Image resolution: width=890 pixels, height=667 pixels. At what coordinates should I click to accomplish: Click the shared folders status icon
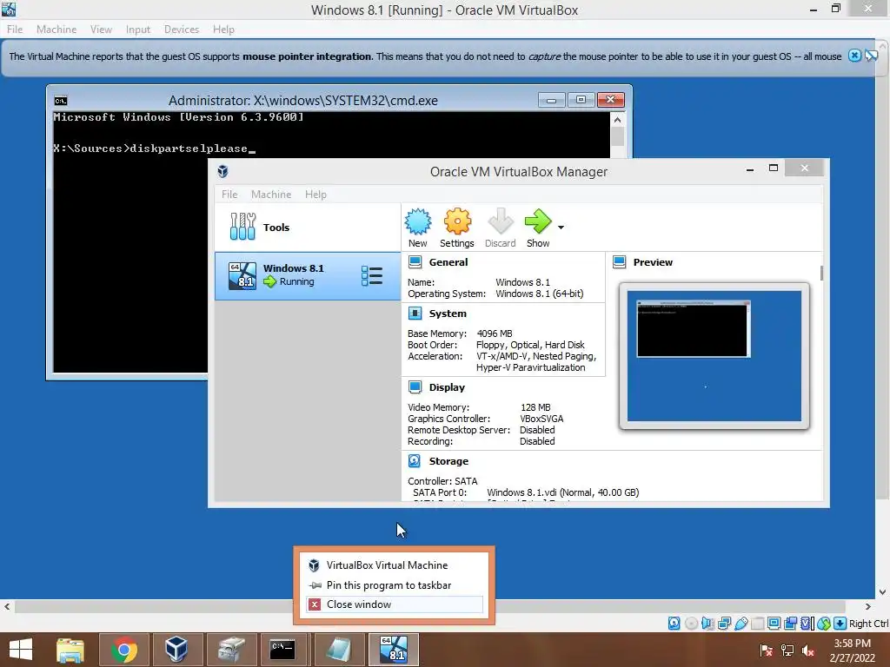757,624
